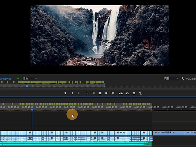Viewport: 196px width, 147px height.
Task: Click timeline ruler at 00:02:00:00
Action: [98, 107]
